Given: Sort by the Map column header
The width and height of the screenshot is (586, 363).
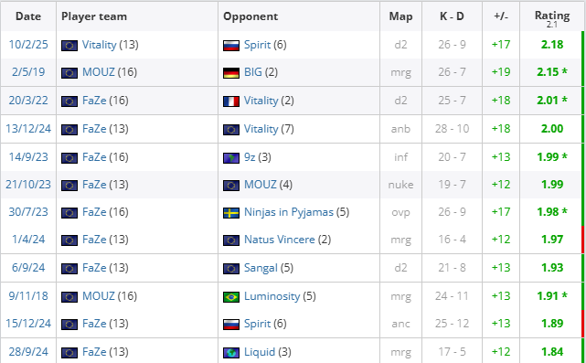Looking at the screenshot, I should pos(400,16).
